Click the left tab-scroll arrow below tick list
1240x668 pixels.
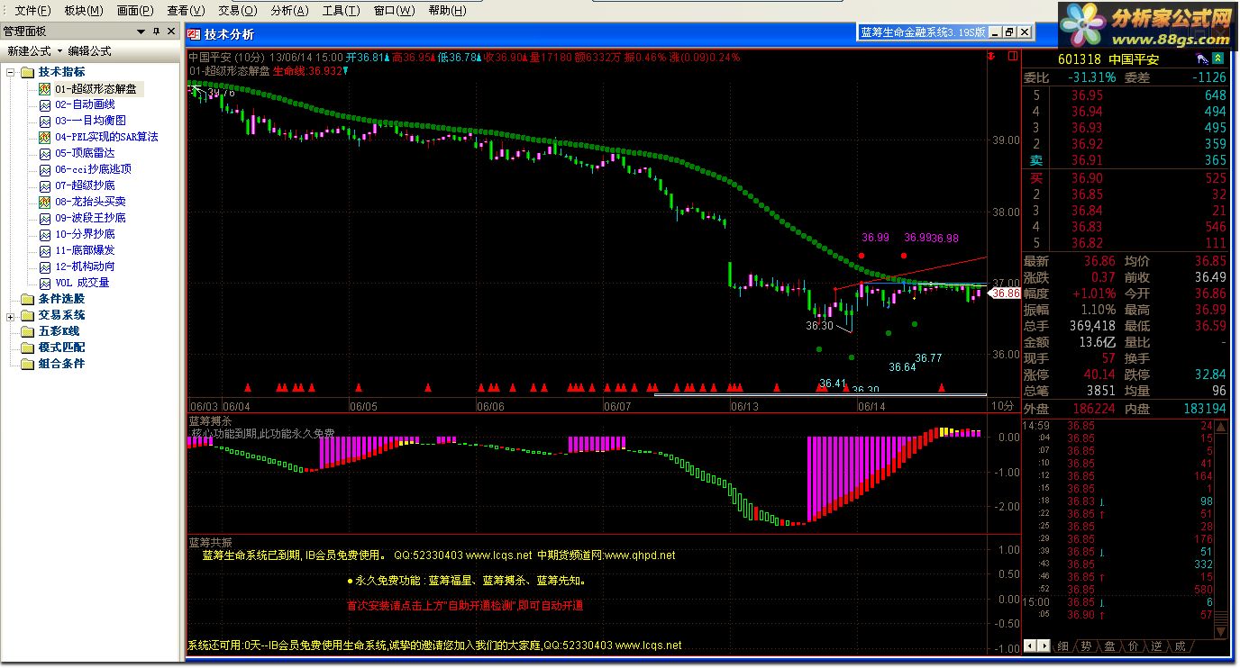[1032, 645]
